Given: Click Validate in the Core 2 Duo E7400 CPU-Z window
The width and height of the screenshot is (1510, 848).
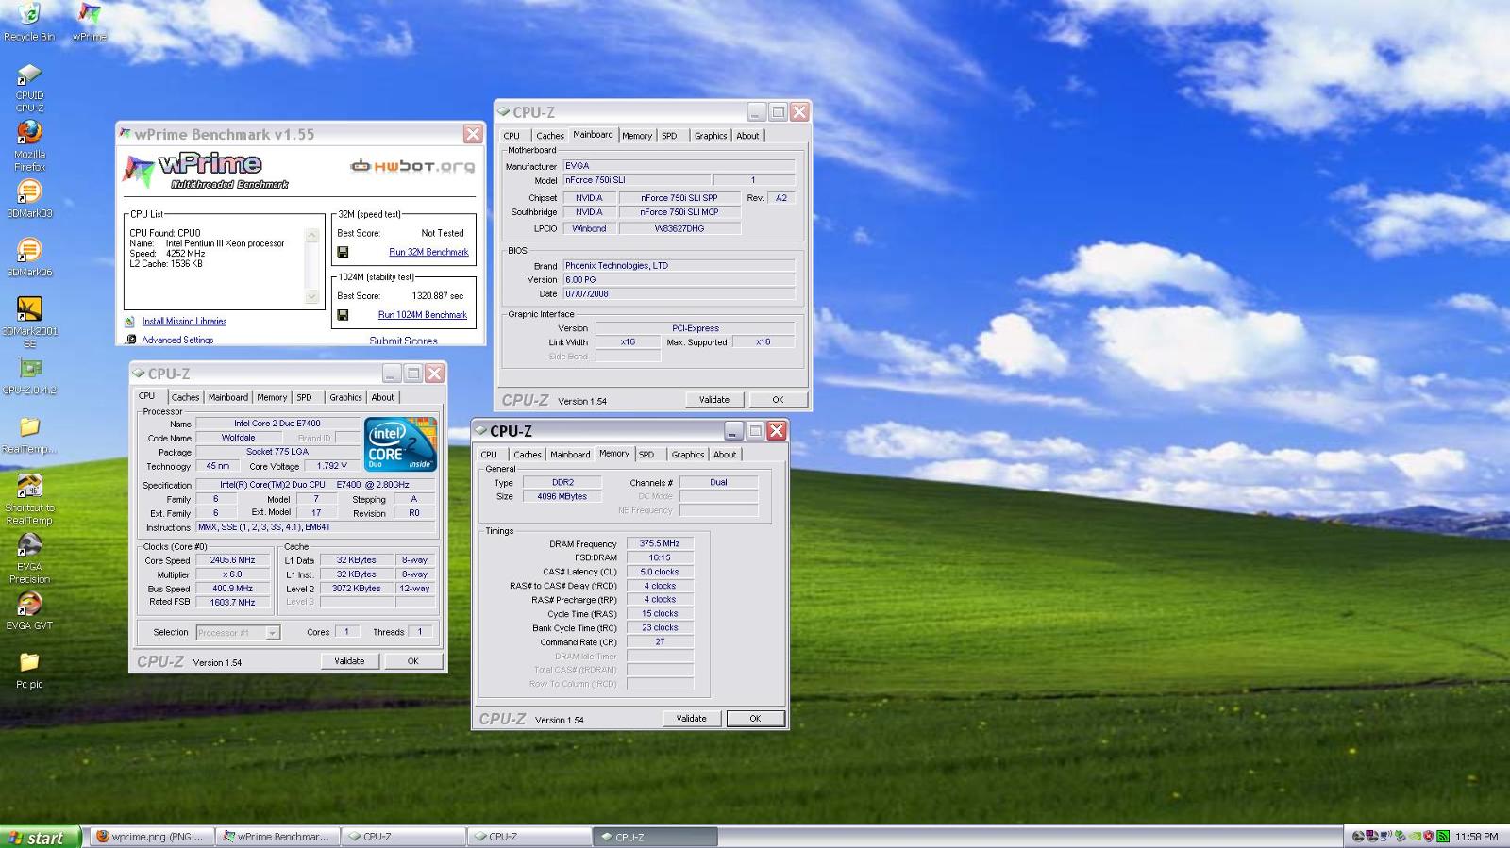Looking at the screenshot, I should coord(349,661).
